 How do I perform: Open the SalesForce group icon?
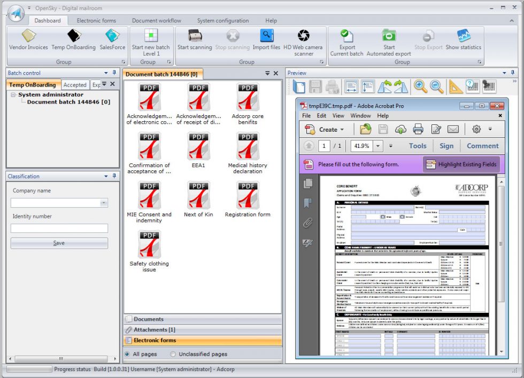112,37
